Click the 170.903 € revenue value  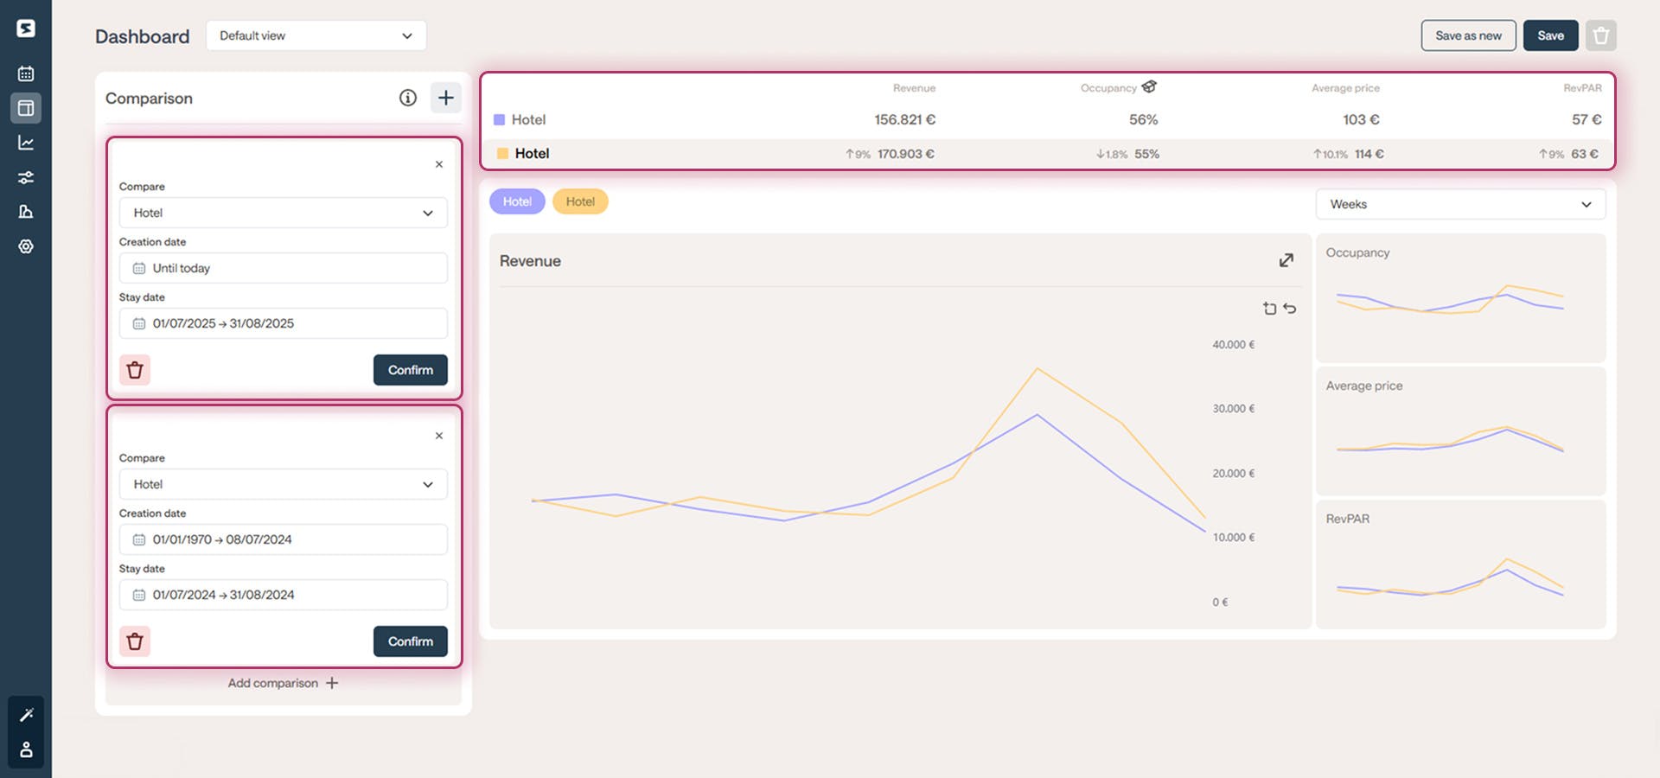pyautogui.click(x=905, y=154)
